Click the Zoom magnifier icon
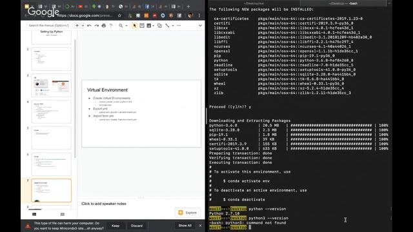 [121, 26]
